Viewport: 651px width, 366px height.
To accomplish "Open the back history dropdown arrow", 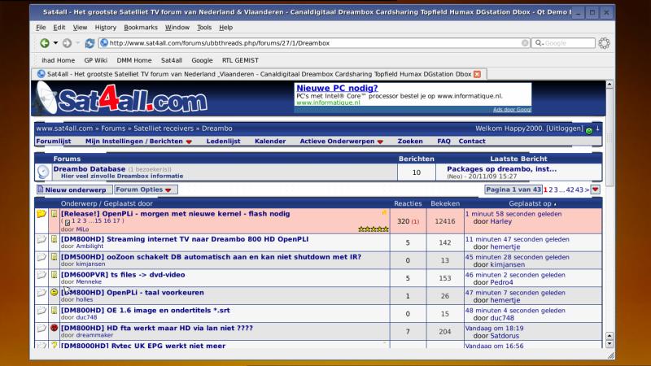I will click(x=55, y=43).
